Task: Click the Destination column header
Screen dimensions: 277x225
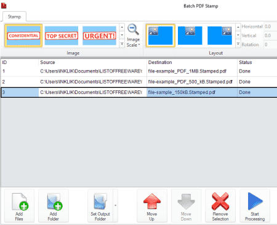Action: (192, 62)
